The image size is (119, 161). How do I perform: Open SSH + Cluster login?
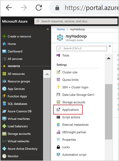75,87
